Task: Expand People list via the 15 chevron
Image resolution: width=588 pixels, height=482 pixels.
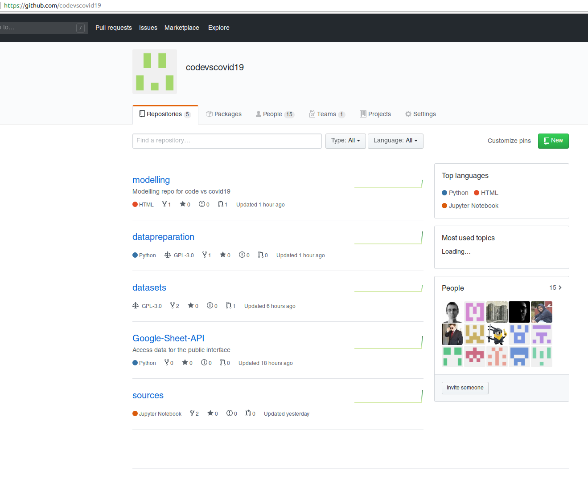Action: coord(555,288)
